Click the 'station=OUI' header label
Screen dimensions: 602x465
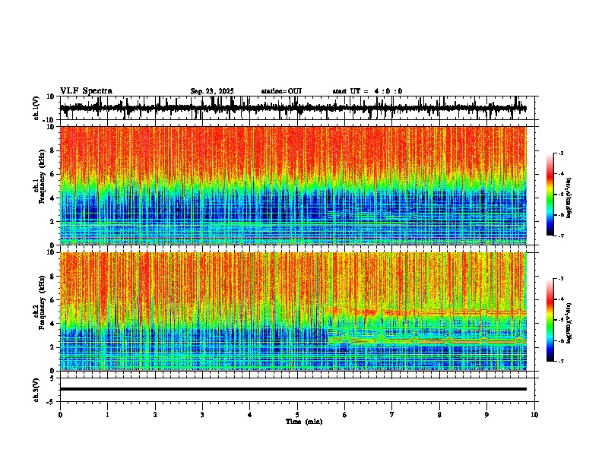(x=281, y=91)
